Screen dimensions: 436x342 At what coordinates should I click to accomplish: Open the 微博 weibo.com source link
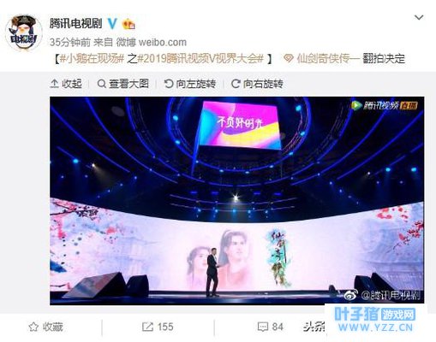click(x=152, y=43)
